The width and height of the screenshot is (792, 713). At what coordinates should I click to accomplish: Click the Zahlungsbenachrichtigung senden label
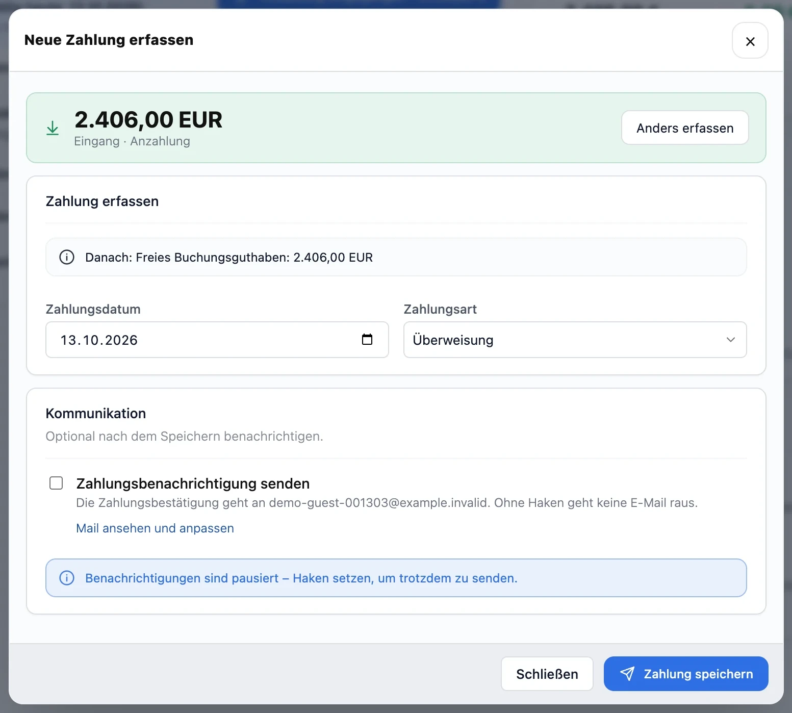point(193,483)
